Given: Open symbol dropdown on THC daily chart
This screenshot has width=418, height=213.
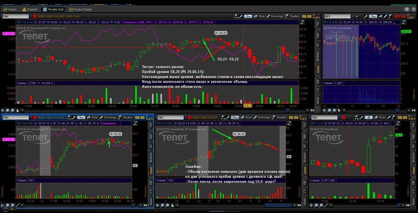Looking at the screenshot, I should tap(340, 117).
